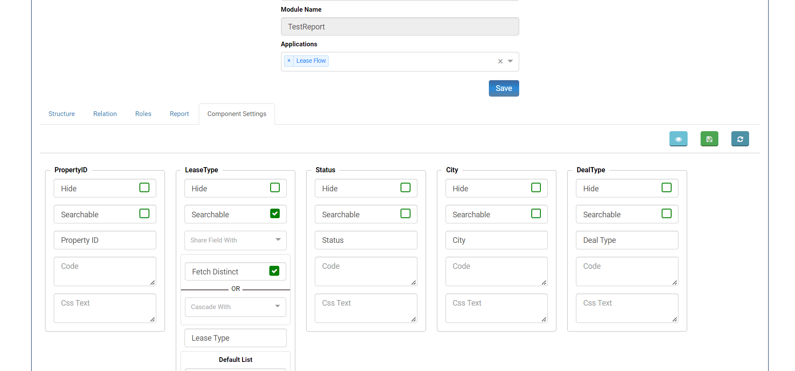The height and width of the screenshot is (371, 795).
Task: Edit the Lease Type label field
Action: click(x=236, y=338)
